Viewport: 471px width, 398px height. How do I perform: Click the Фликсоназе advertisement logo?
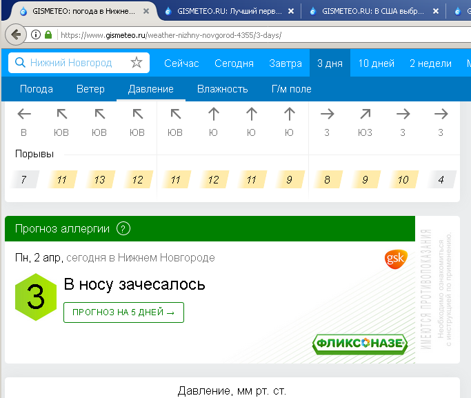pyautogui.click(x=359, y=343)
